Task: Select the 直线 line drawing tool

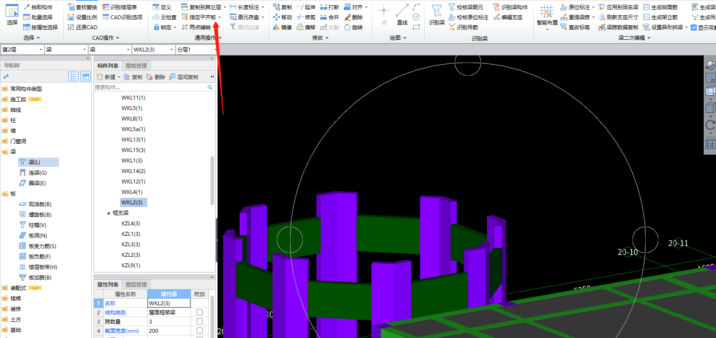Action: [402, 15]
